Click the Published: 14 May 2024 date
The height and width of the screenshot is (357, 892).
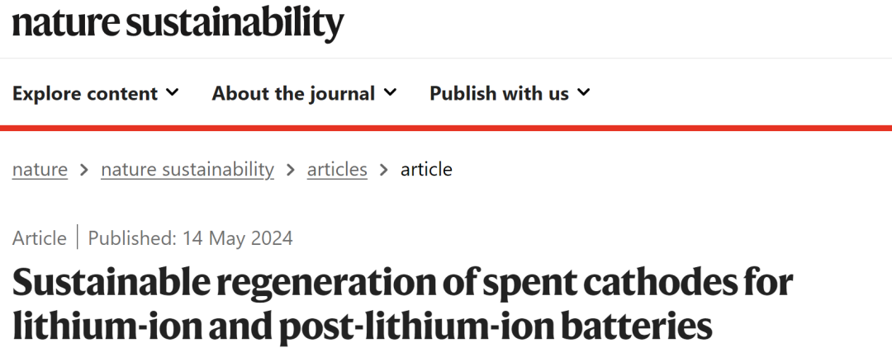[190, 237]
